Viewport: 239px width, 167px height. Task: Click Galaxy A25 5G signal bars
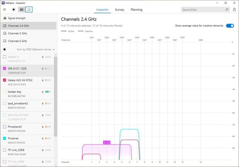(x=48, y=80)
